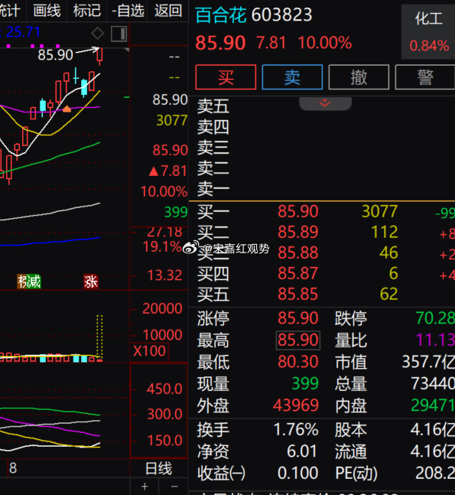Open the 画线 draw line menu
This screenshot has height=495, width=455.
coord(47,11)
